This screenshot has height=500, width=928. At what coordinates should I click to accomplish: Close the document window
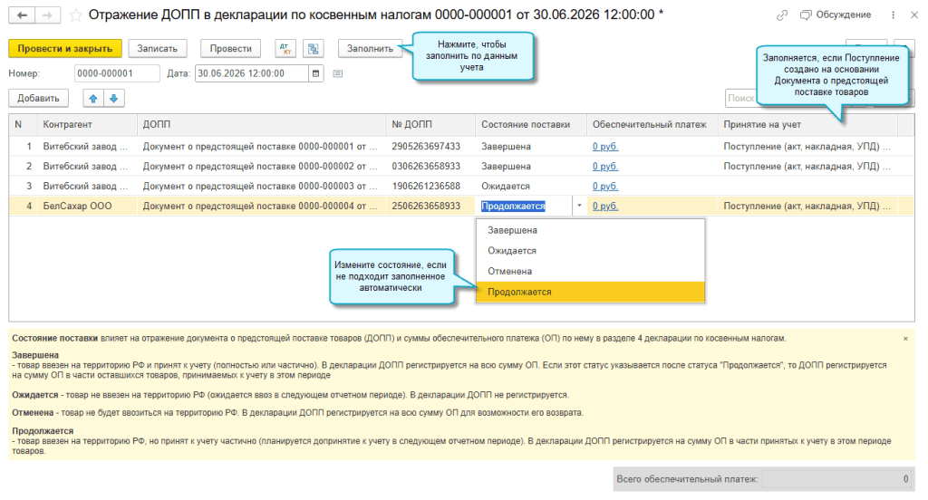coord(913,15)
